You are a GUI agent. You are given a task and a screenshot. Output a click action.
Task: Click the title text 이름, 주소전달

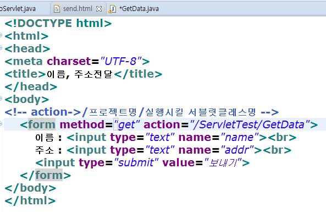[79, 74]
